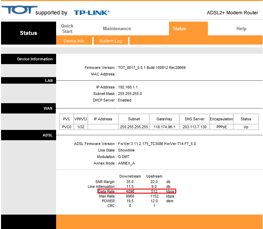Click the DNS Server column header
Viewport: 263px width, 229px height.
194,119
